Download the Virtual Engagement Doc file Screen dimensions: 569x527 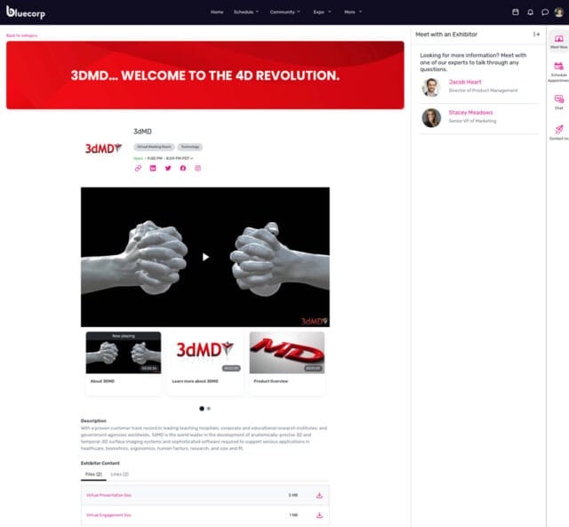(319, 515)
